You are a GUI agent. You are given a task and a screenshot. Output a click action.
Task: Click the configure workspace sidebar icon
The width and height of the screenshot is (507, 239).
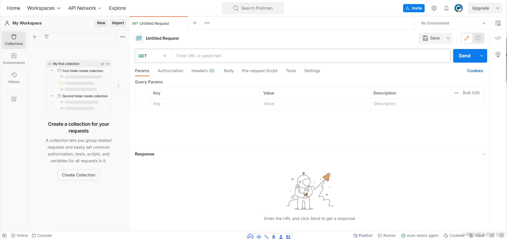(x=14, y=99)
